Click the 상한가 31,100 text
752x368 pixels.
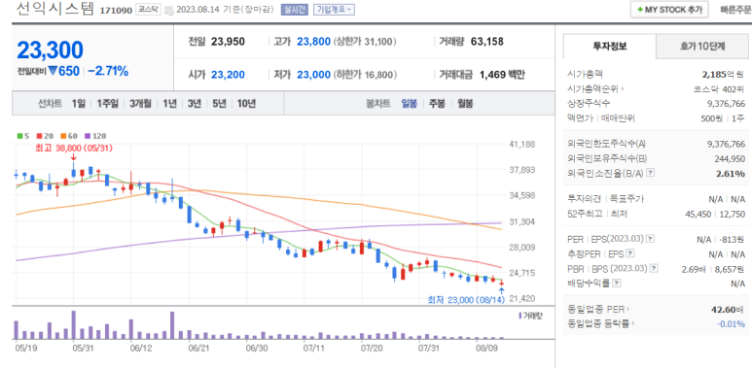click(366, 42)
